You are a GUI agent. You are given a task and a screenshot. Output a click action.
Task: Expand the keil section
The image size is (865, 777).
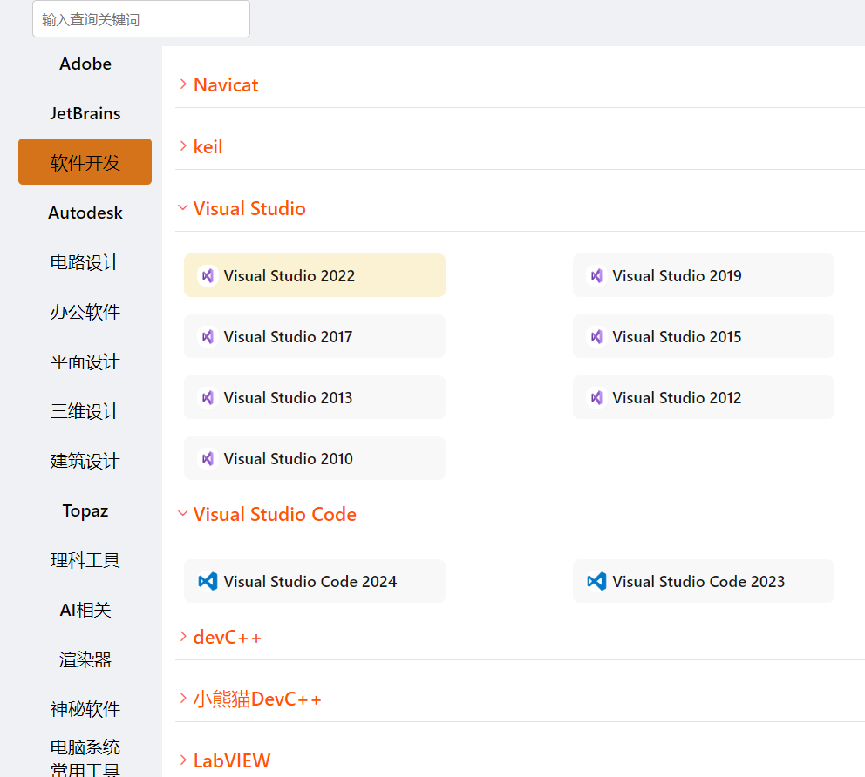(208, 146)
